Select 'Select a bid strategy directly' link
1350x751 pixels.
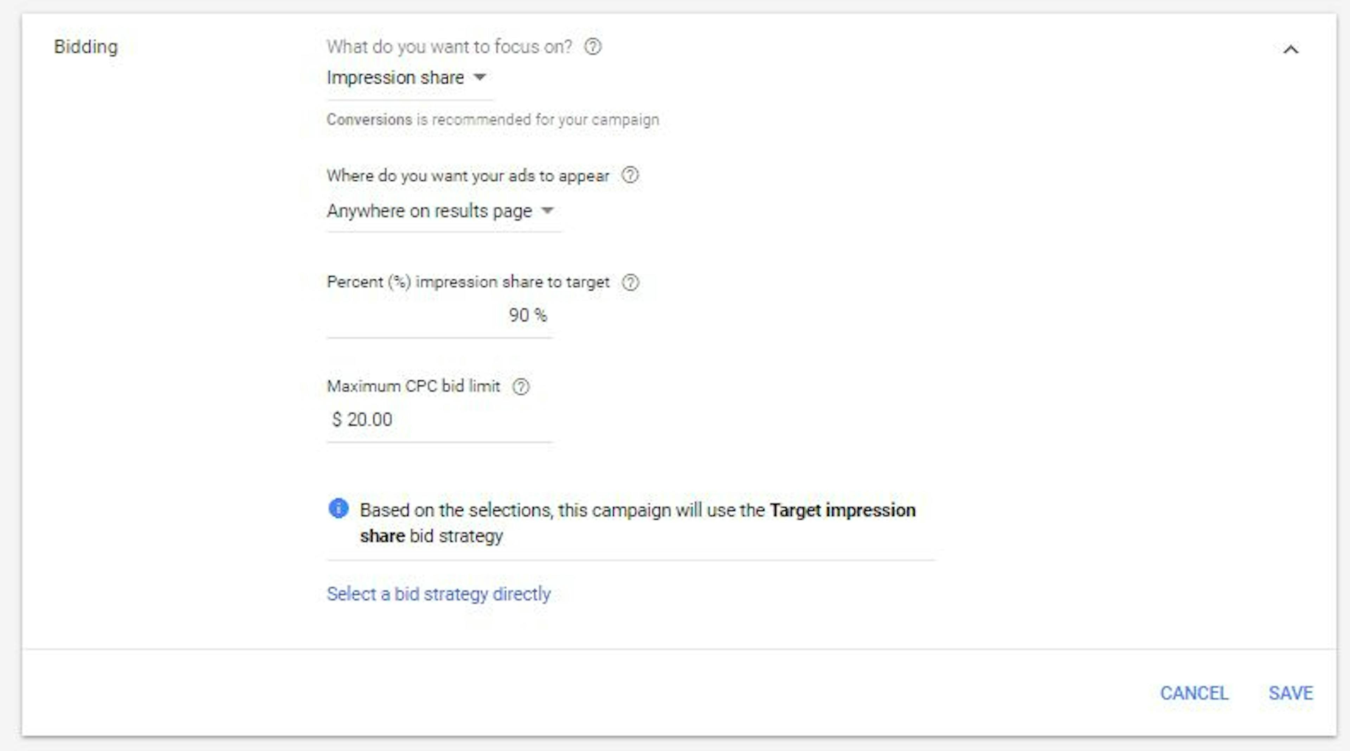pyautogui.click(x=438, y=594)
